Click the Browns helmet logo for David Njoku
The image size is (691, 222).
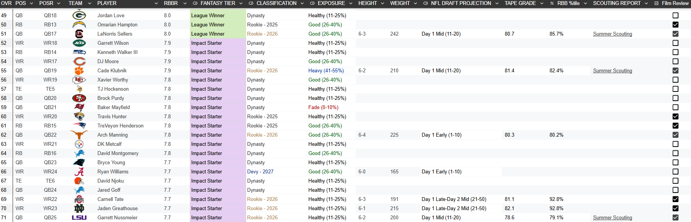(79, 181)
